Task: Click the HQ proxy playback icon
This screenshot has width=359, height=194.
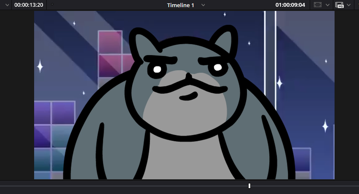Action: [x=339, y=5]
